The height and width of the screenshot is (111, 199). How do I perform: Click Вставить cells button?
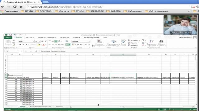tap(134, 40)
